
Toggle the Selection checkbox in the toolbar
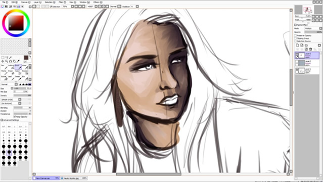(51, 7)
